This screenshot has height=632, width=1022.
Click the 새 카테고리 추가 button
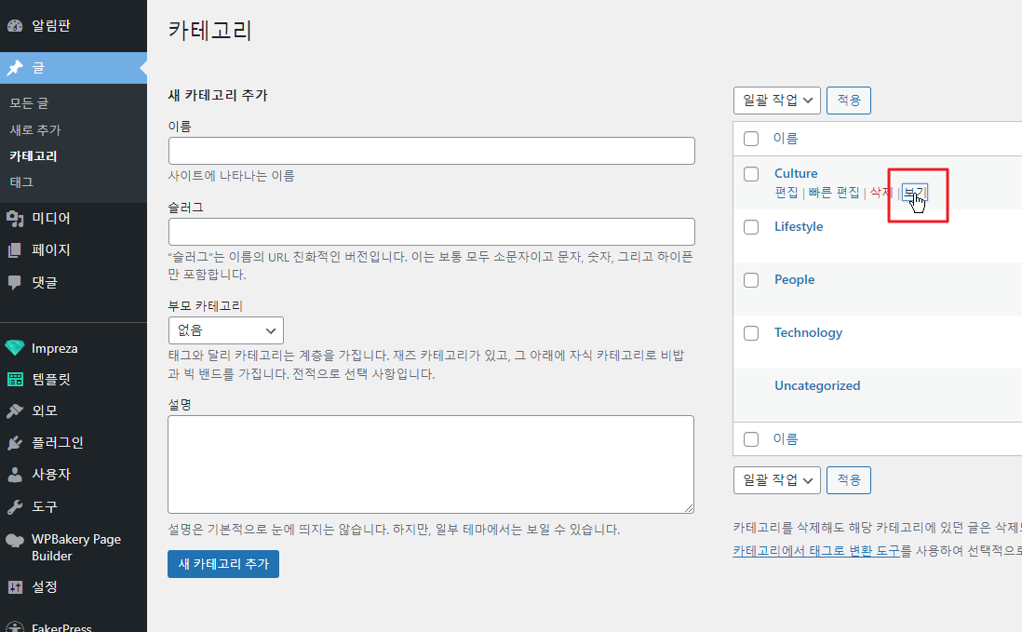pyautogui.click(x=222, y=564)
